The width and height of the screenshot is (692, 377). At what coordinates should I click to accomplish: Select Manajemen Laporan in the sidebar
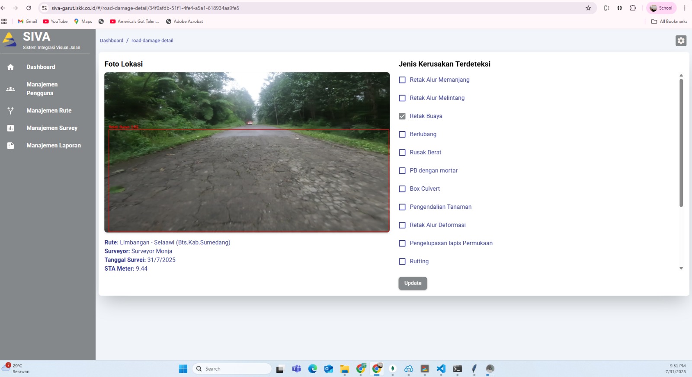(54, 146)
